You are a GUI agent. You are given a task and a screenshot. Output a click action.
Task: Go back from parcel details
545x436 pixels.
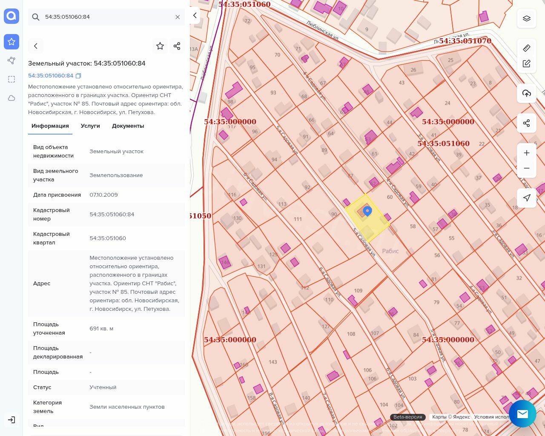(x=36, y=46)
